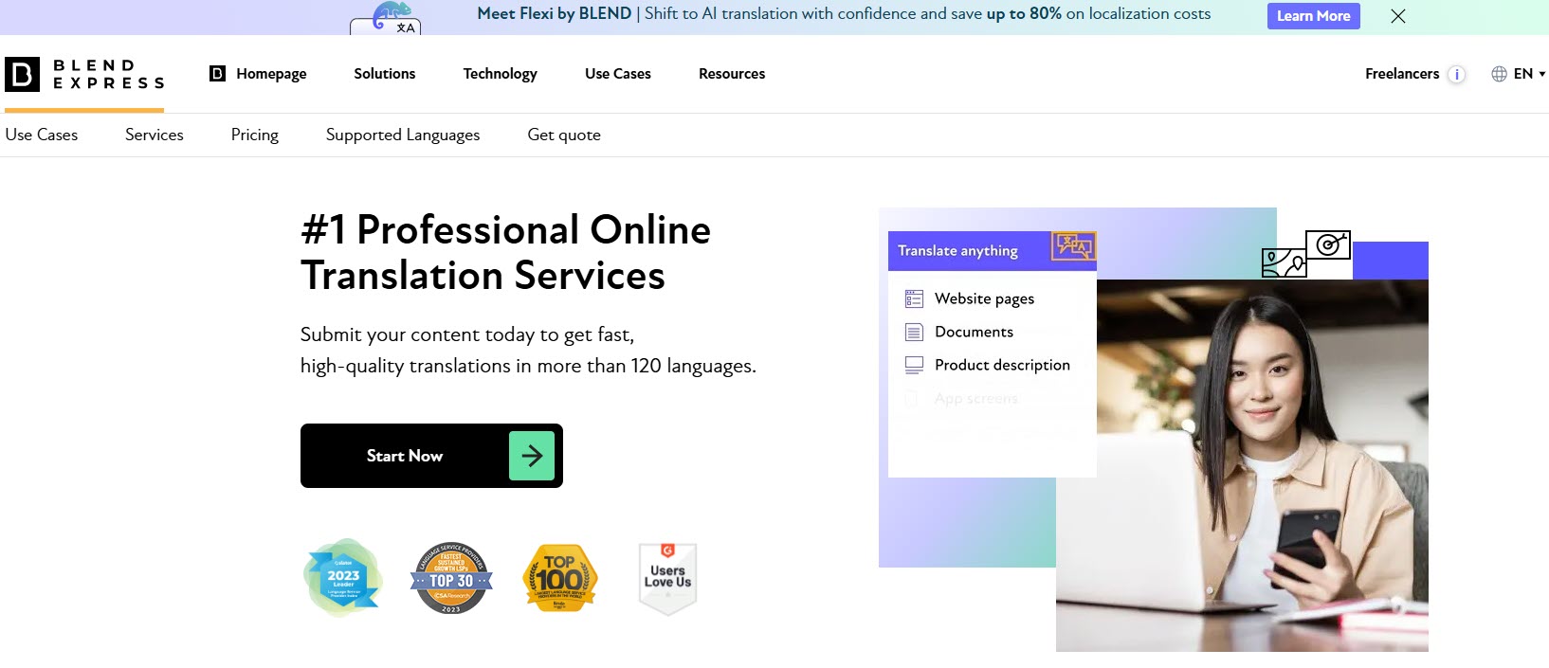The width and height of the screenshot is (1549, 668).
Task: Click the BLEND Express logo
Action: [x=84, y=74]
